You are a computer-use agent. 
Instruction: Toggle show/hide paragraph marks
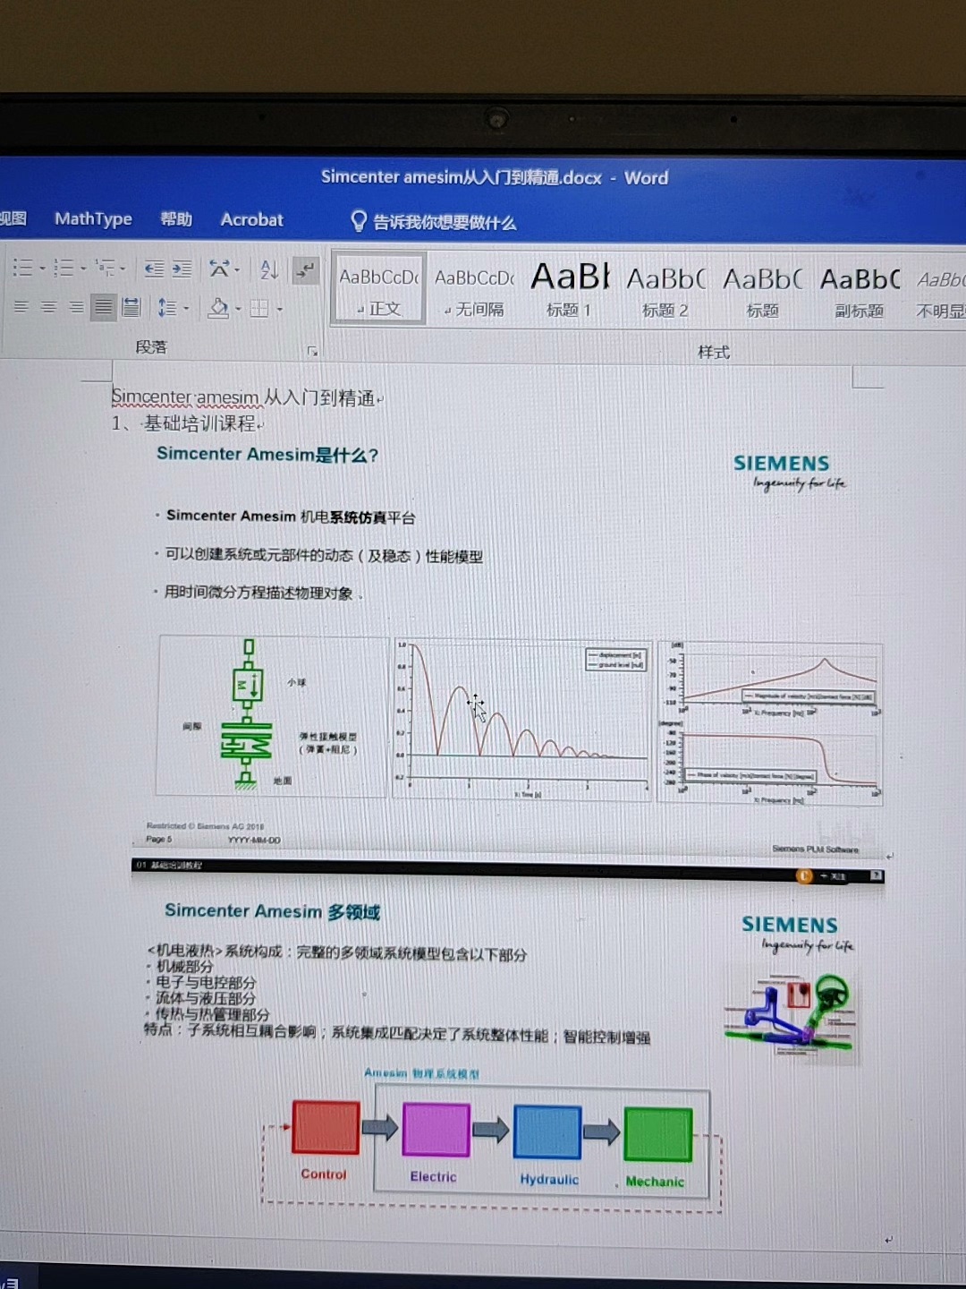tap(305, 269)
